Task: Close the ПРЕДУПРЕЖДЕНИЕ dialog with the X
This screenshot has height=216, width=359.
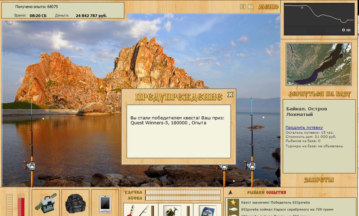Action: [230, 94]
